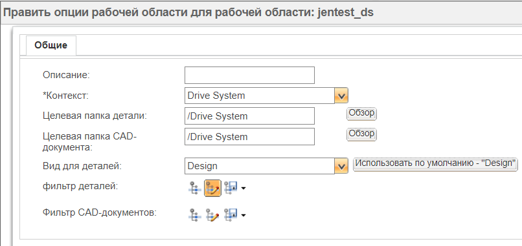Click the Целевая папка CAD-документа input field

[250, 136]
